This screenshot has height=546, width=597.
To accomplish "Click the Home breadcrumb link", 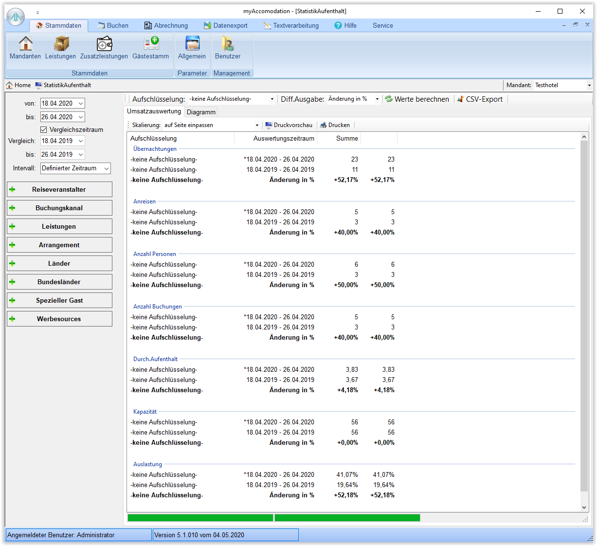I will click(x=18, y=85).
